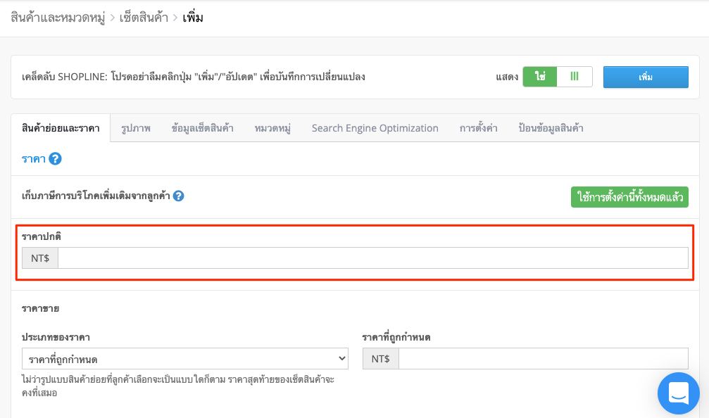Click the NT$ prefix of ราคาปกติ
The width and height of the screenshot is (709, 418).
coord(40,258)
